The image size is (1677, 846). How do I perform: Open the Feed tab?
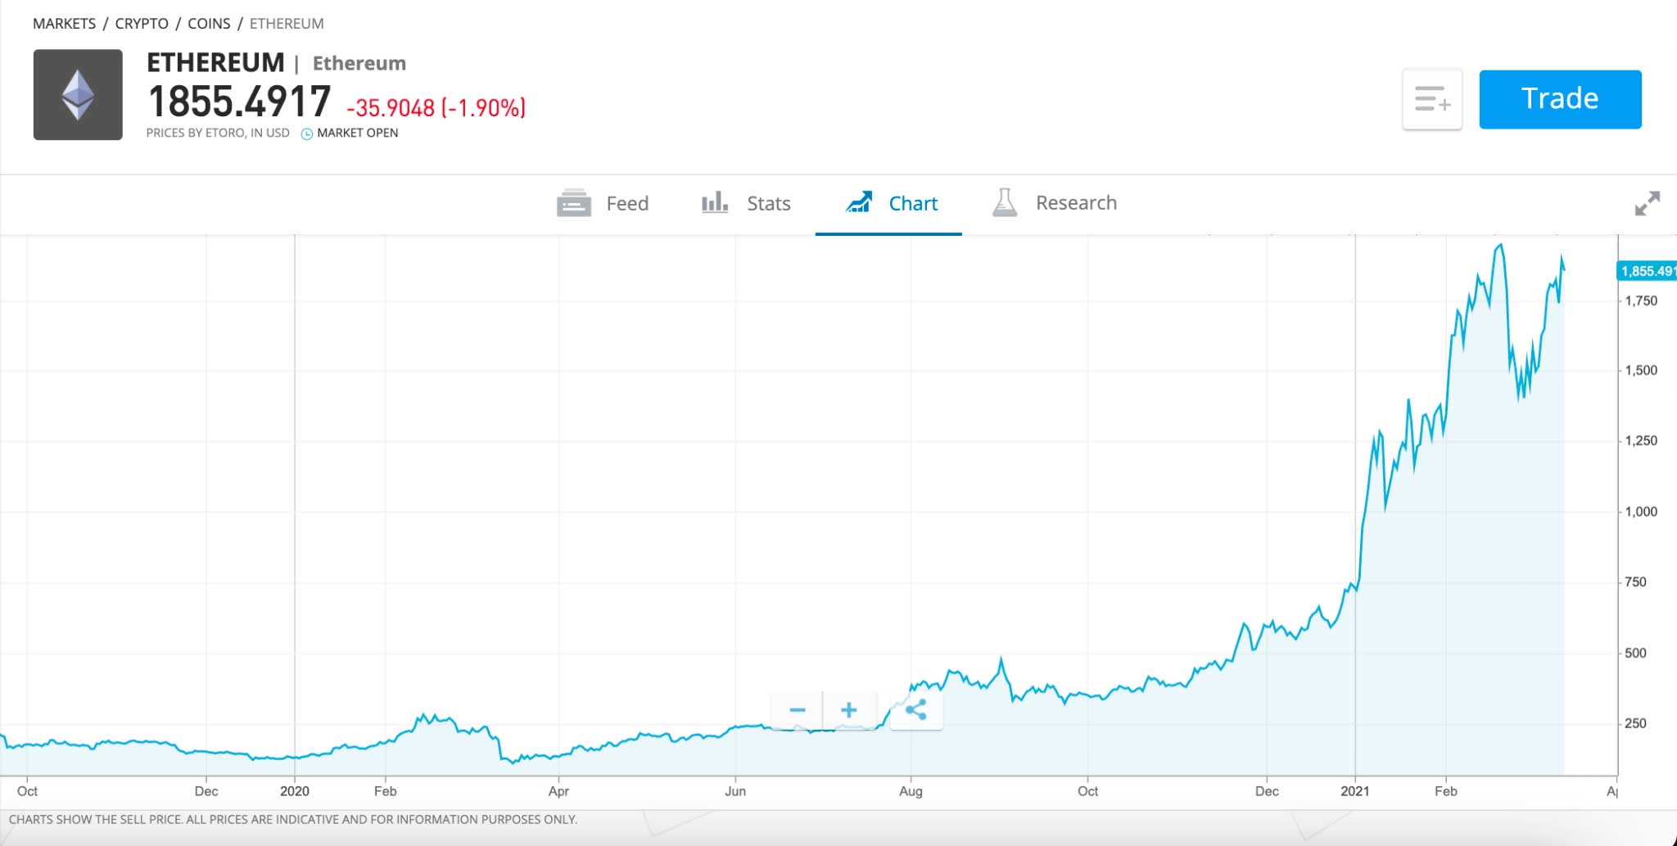[603, 203]
